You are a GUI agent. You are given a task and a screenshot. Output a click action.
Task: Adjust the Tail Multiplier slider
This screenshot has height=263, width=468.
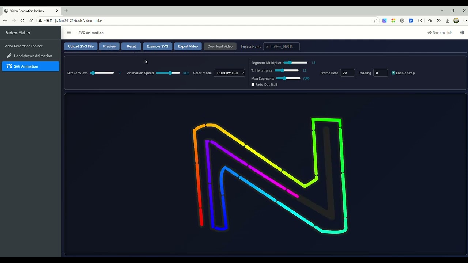[x=287, y=70]
